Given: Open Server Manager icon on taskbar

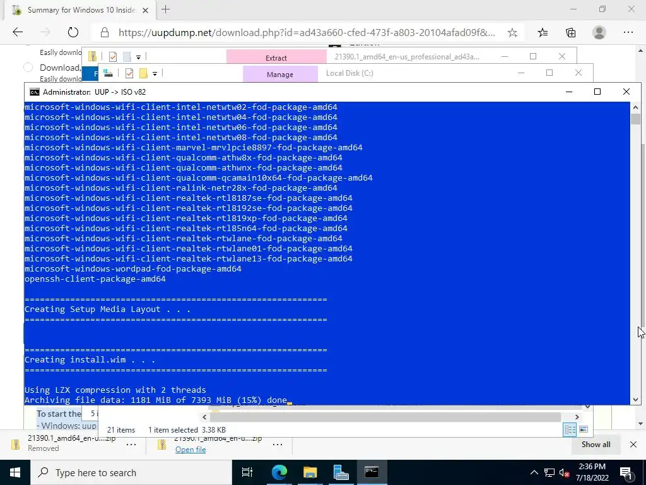Looking at the screenshot, I should tap(341, 472).
